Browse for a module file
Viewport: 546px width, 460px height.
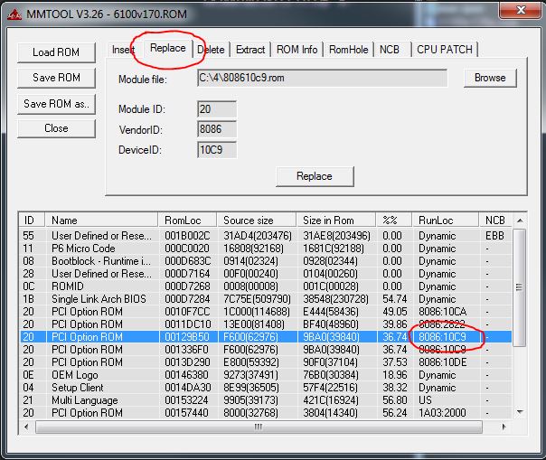(x=490, y=78)
